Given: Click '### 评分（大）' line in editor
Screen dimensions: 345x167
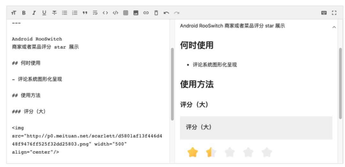Looking at the screenshot, I should point(29,111).
